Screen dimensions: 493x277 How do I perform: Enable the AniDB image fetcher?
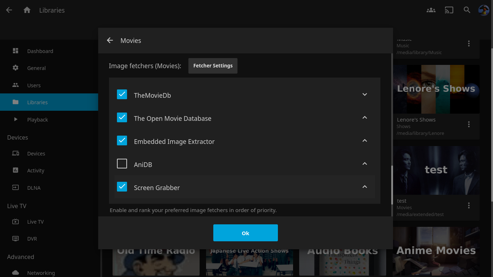[122, 164]
